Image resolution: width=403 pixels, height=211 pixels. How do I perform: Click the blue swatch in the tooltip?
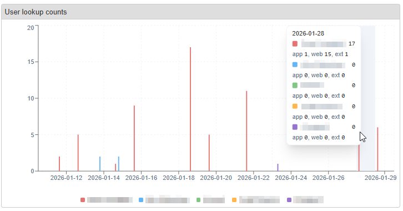(x=295, y=64)
